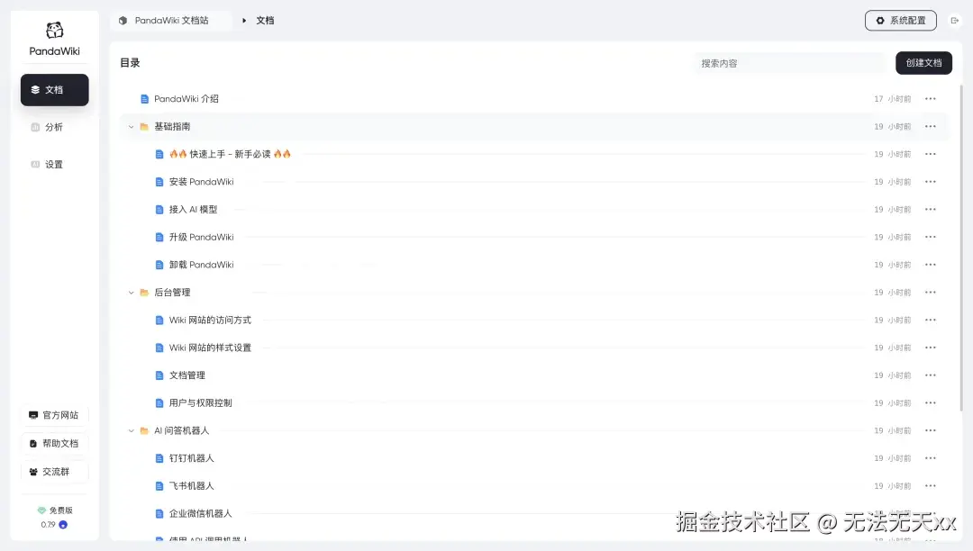973x551 pixels.
Task: Click the document icon beside 安装 PandaWiki
Action: (x=159, y=182)
